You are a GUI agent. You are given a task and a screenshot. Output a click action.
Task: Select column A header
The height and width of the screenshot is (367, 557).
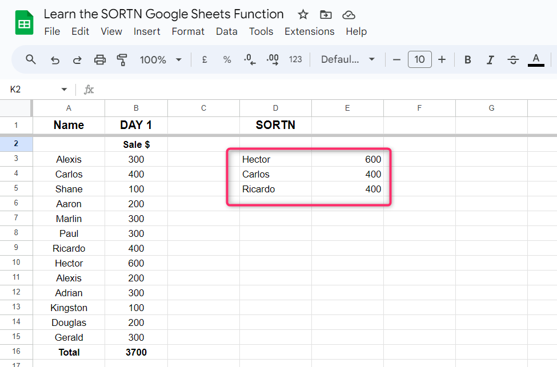click(69, 108)
